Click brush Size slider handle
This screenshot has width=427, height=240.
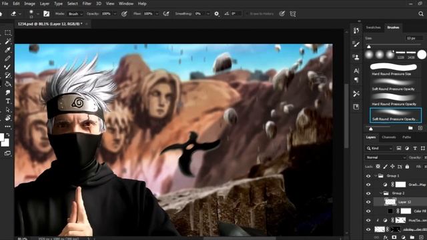pyautogui.click(x=369, y=47)
